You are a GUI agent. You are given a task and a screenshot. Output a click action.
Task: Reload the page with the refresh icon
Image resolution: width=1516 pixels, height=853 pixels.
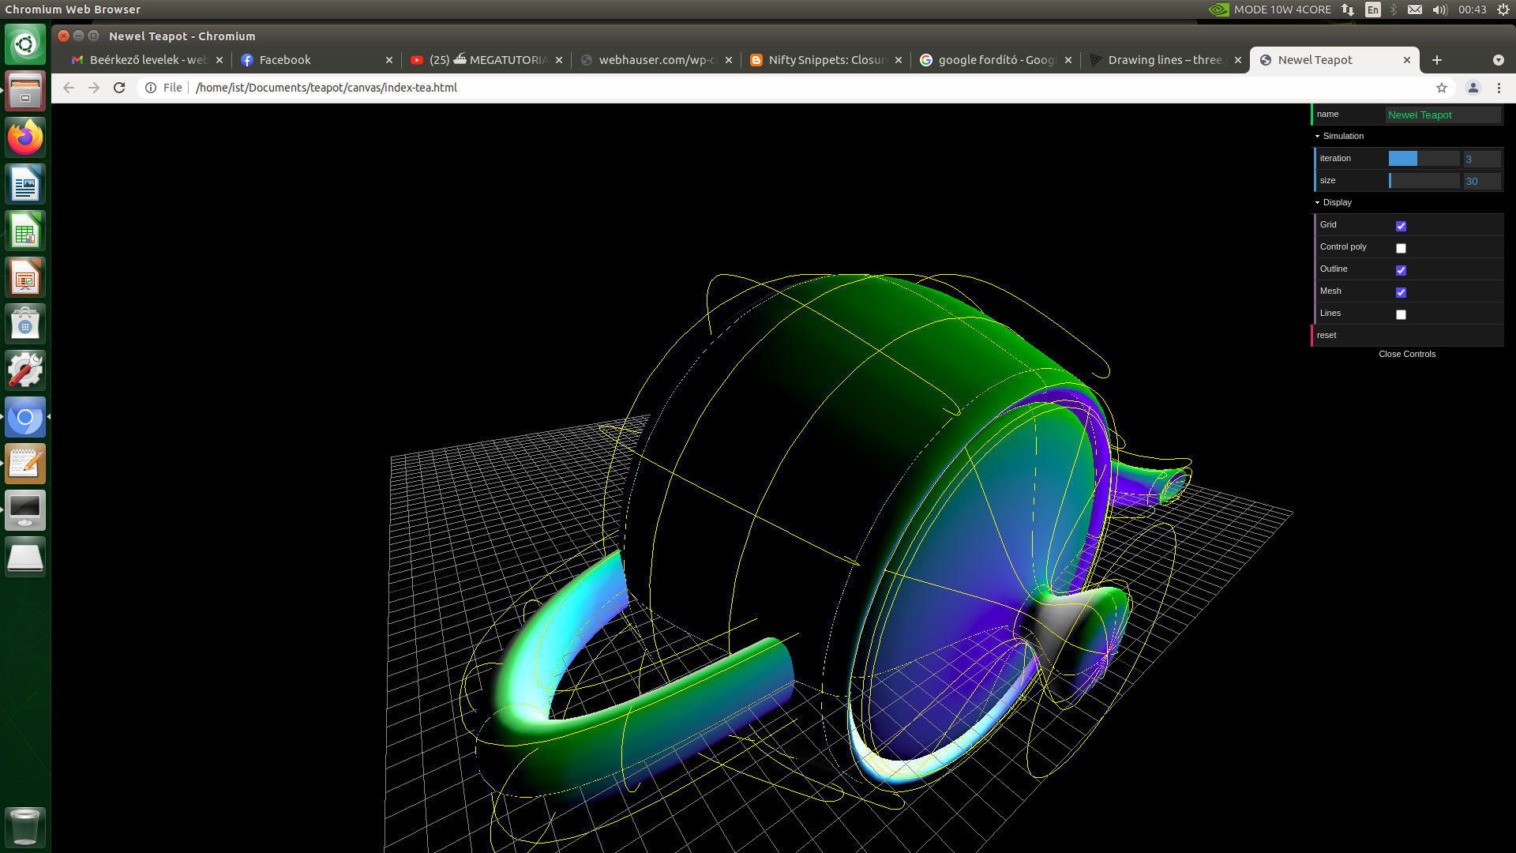119,88
